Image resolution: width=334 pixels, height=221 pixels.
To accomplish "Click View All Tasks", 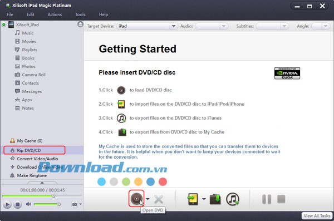I will 317,215.
